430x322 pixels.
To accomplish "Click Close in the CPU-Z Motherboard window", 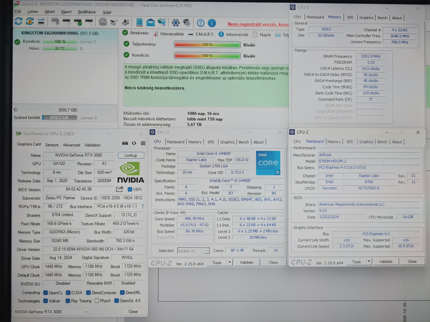I will (412, 261).
